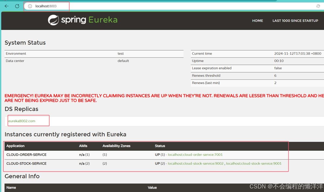This screenshot has height=192, width=324.
Task: Click the General Info heading
Action: click(x=22, y=176)
